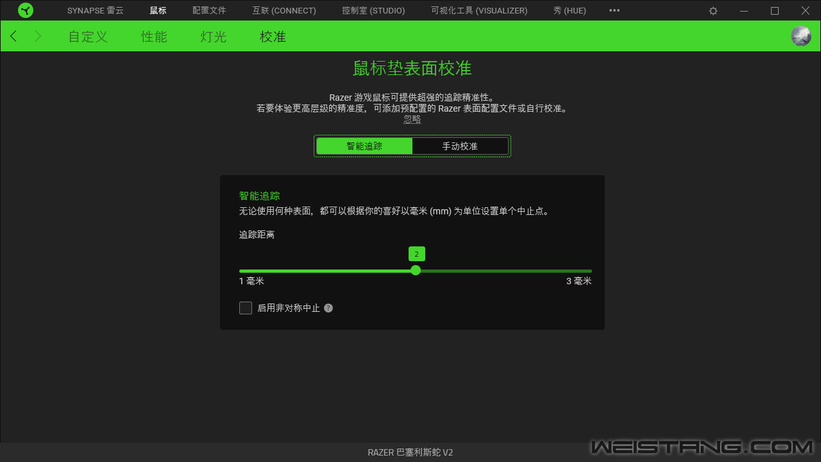Switch to the 性能 subtab
The image size is (821, 462).
155,37
